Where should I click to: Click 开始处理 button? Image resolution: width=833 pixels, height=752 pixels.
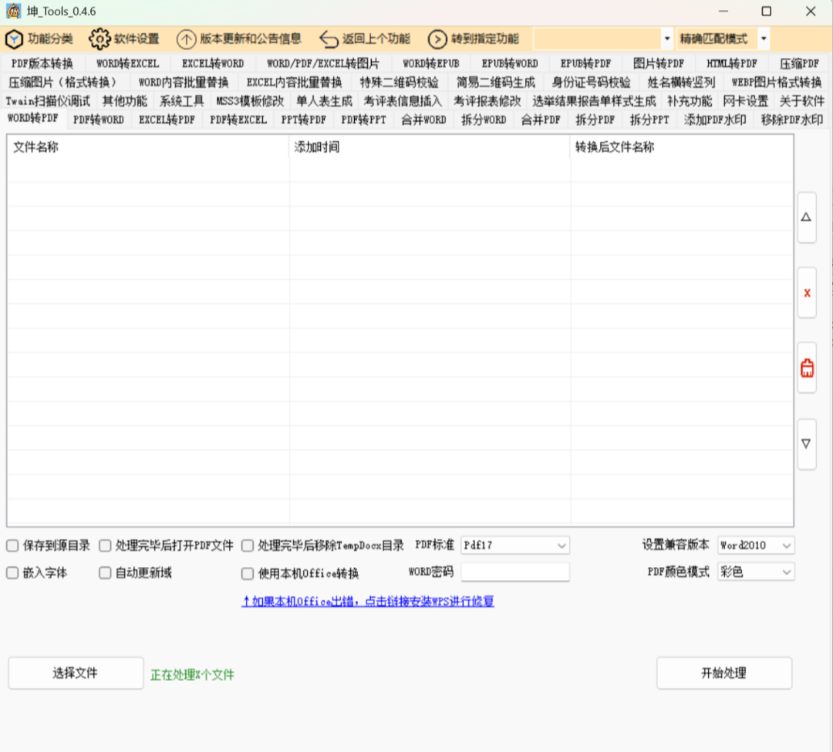(724, 673)
